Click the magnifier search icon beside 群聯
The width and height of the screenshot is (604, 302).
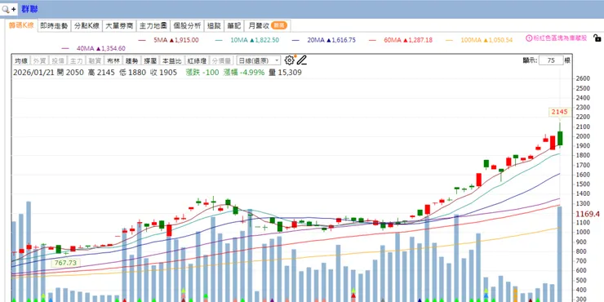tap(6, 9)
